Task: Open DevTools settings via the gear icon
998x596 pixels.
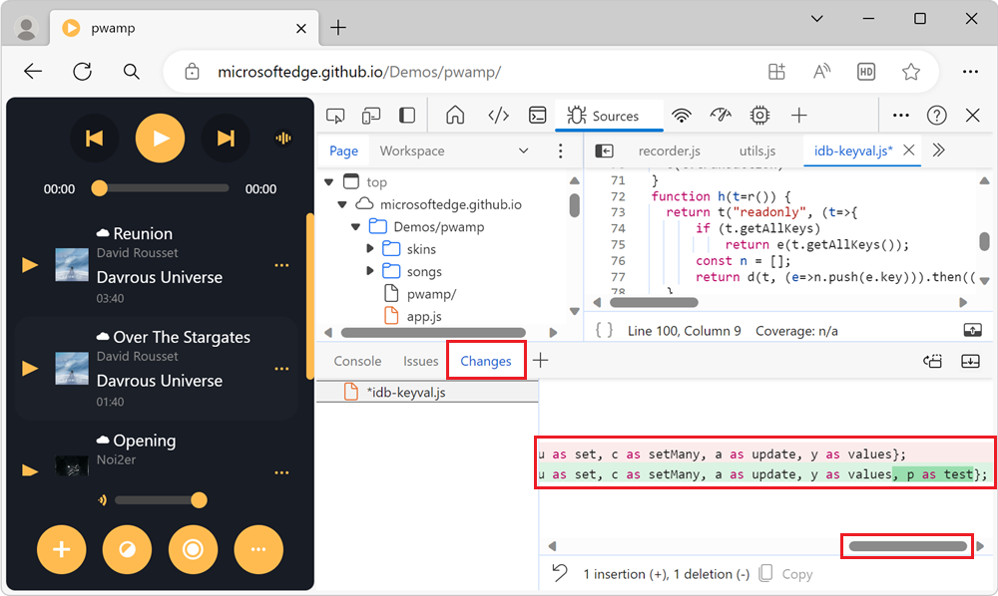Action: (x=759, y=116)
